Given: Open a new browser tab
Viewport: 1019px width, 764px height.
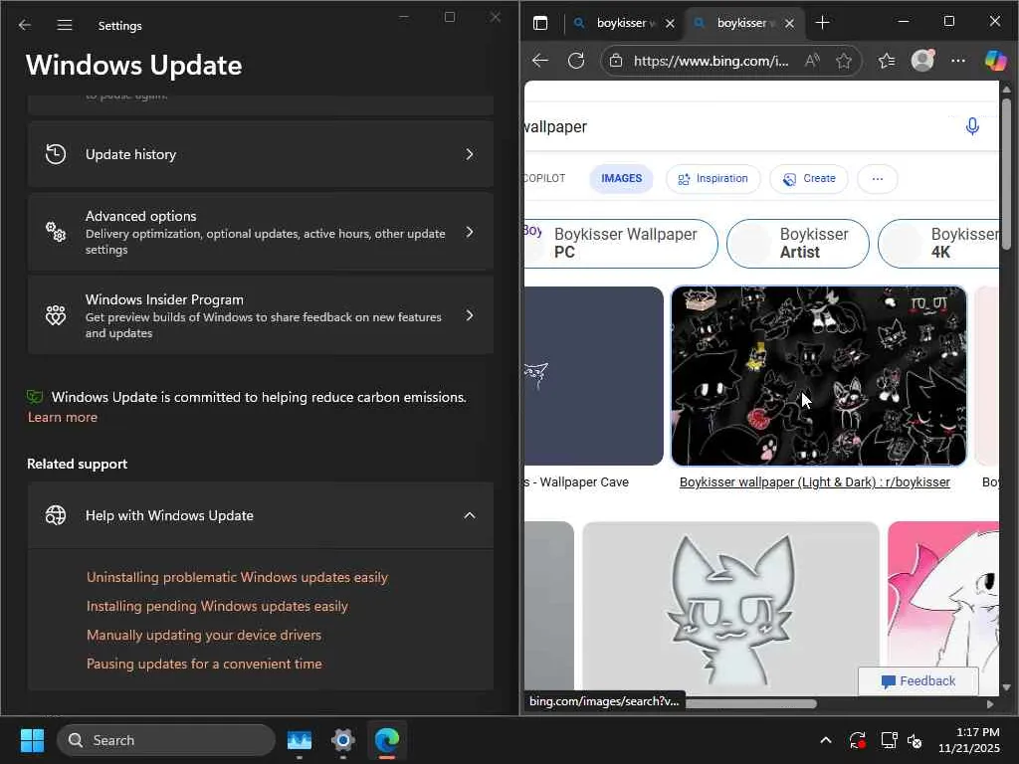Looking at the screenshot, I should 822,23.
